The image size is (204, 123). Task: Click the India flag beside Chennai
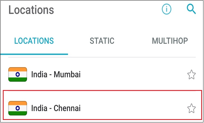[18, 108]
